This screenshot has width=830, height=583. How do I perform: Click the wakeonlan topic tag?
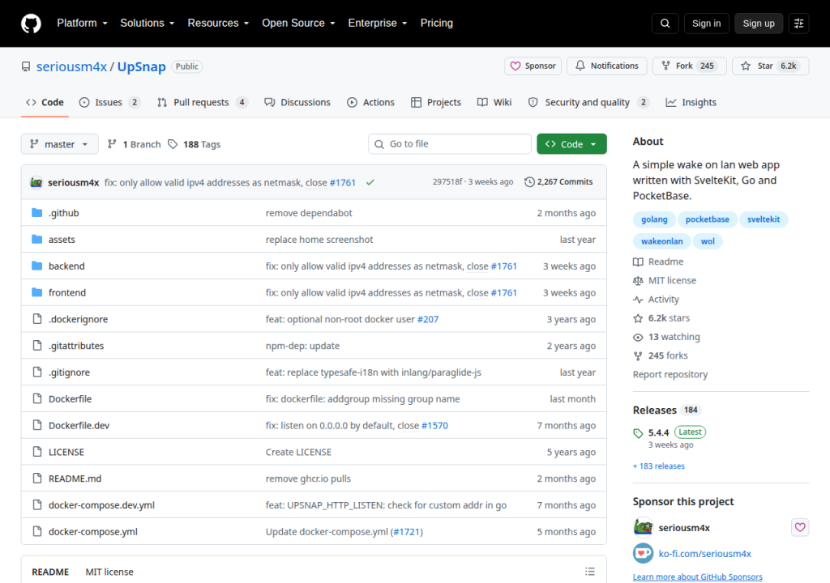pos(661,241)
